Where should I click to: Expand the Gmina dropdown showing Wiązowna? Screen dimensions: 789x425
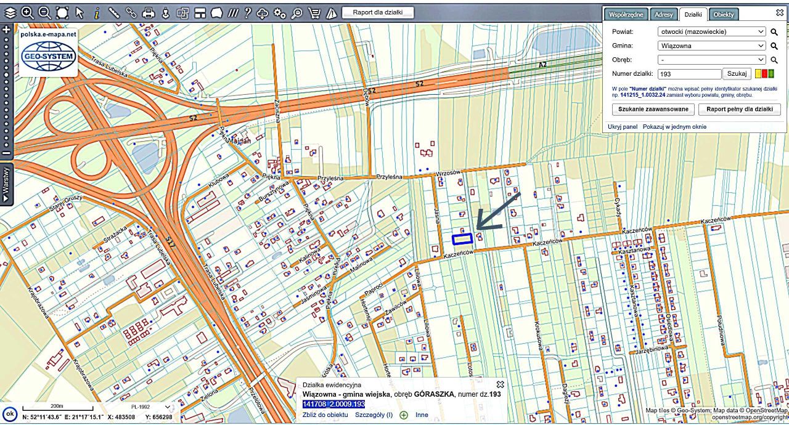711,46
